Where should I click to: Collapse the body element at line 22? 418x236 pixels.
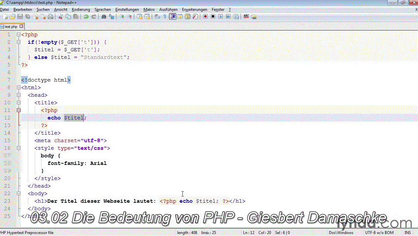[x=18, y=194]
